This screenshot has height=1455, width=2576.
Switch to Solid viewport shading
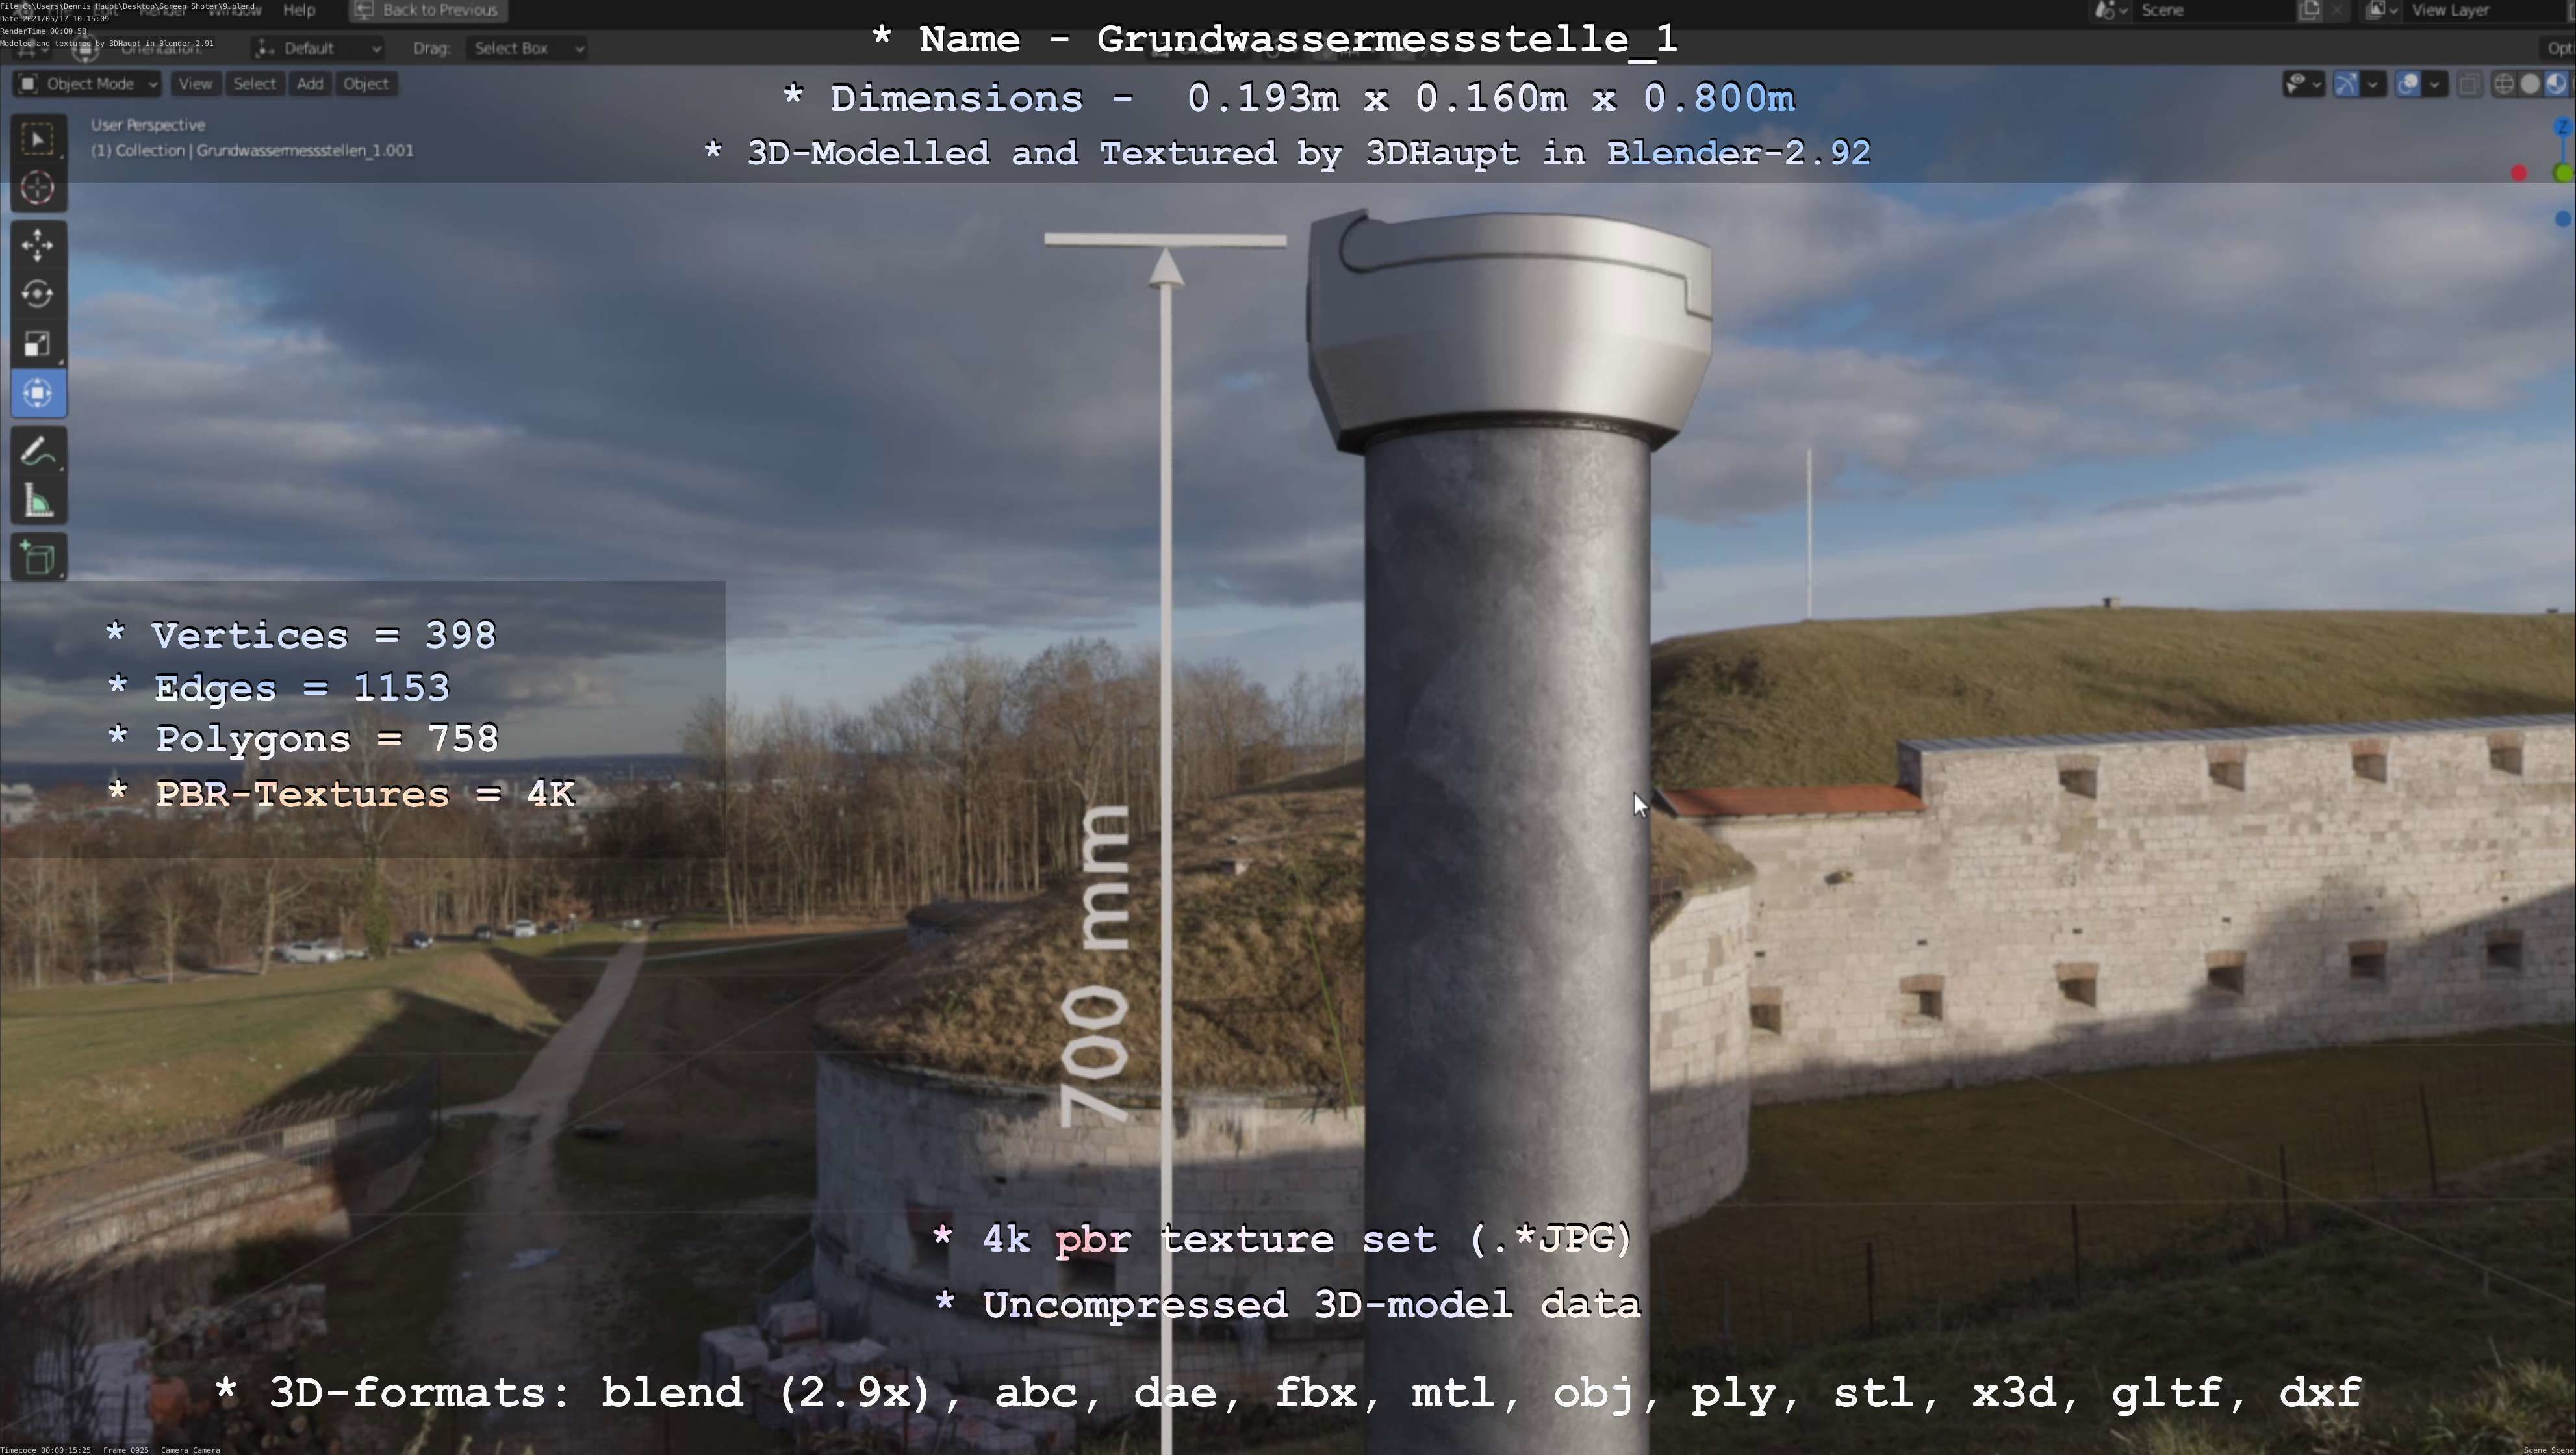click(x=2530, y=84)
